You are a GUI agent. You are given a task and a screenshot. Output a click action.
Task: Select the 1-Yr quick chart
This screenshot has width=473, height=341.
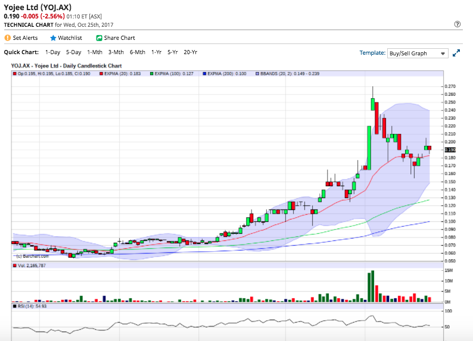click(x=156, y=52)
